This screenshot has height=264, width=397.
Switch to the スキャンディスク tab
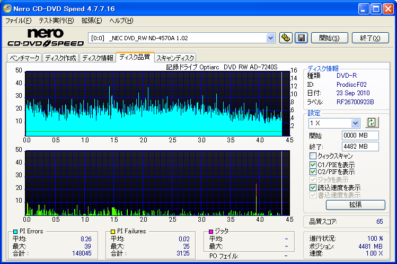point(175,58)
